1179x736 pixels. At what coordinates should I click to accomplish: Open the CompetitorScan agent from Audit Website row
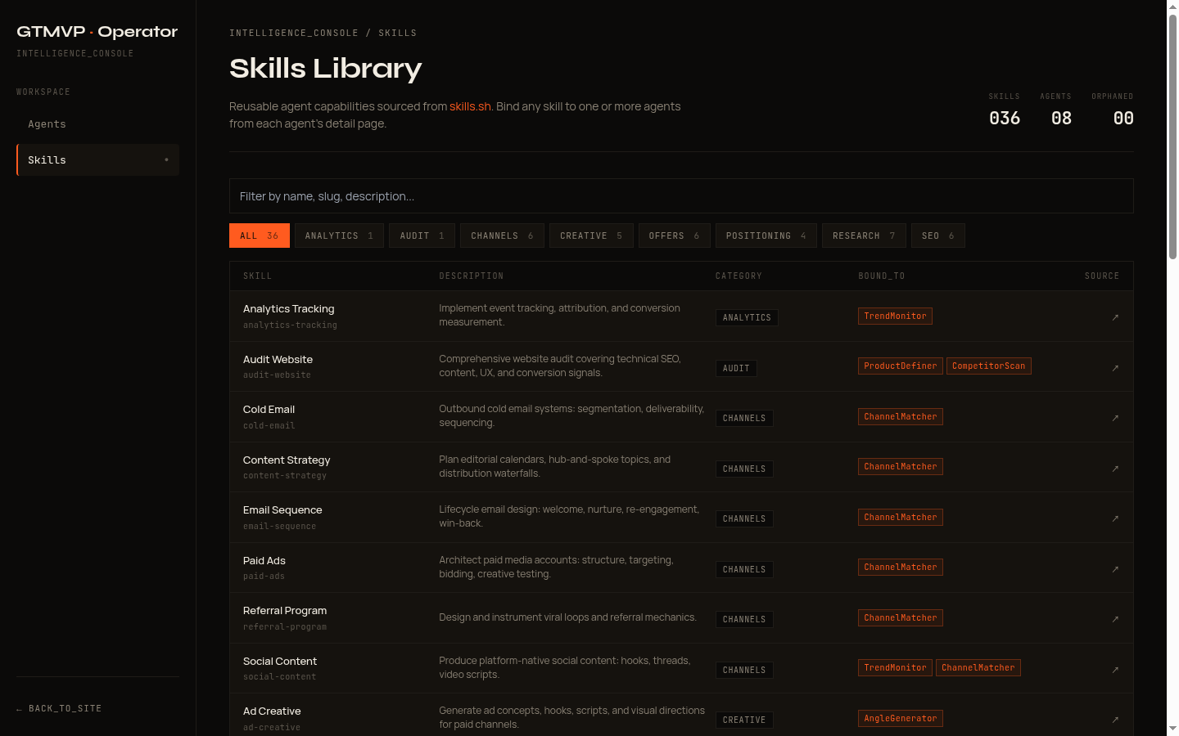(988, 366)
